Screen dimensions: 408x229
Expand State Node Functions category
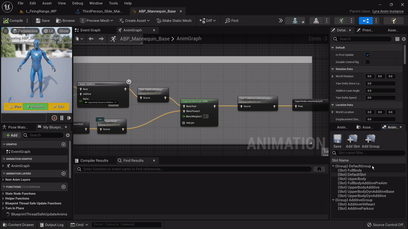click(3, 194)
